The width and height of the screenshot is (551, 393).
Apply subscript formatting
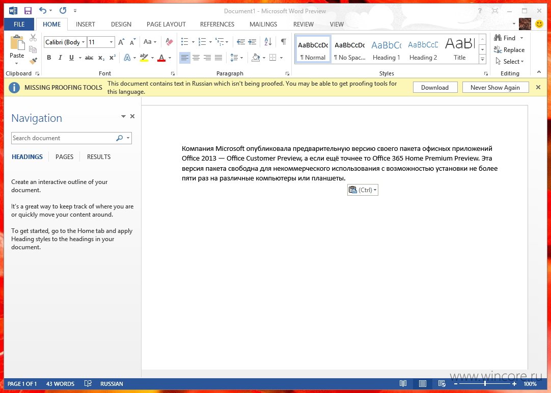pos(101,58)
